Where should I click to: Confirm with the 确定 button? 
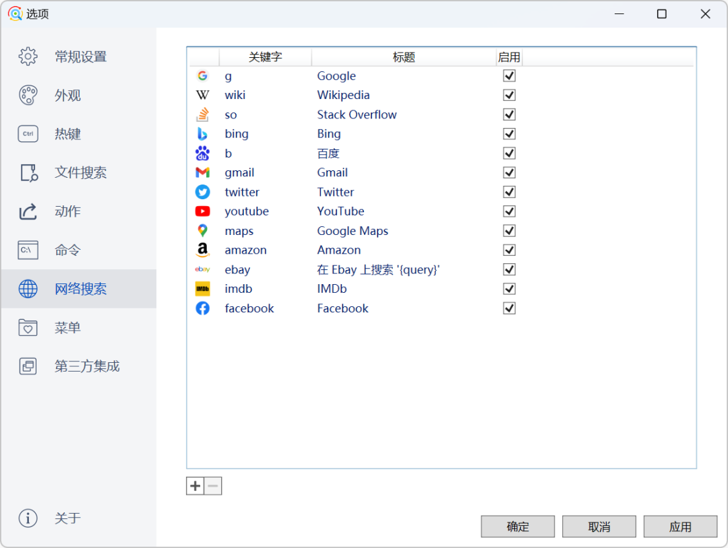point(518,526)
